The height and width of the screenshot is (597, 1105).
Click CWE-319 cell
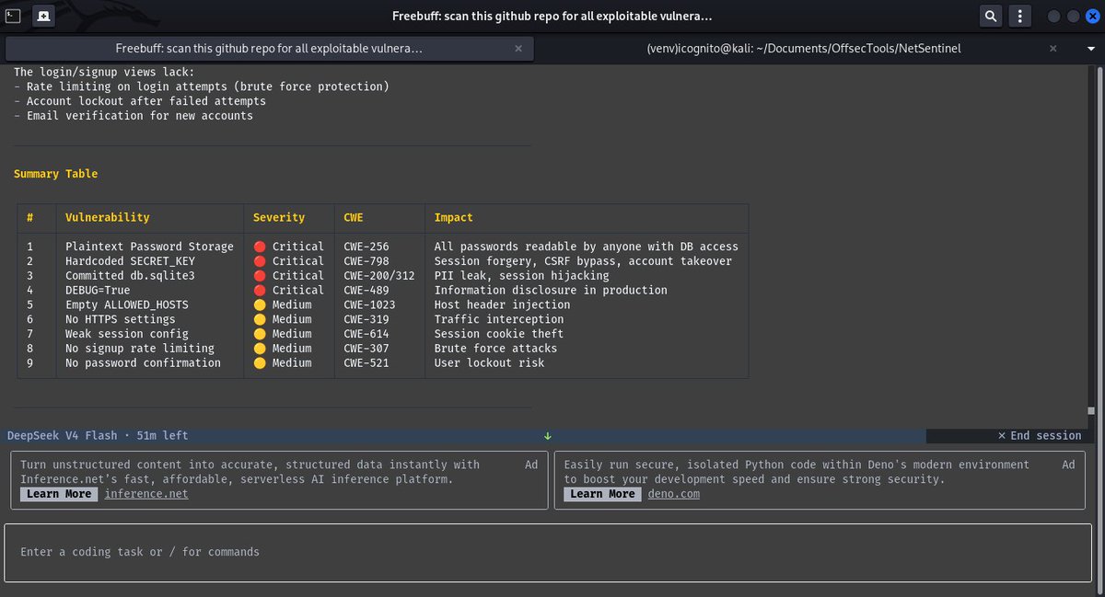pos(366,319)
